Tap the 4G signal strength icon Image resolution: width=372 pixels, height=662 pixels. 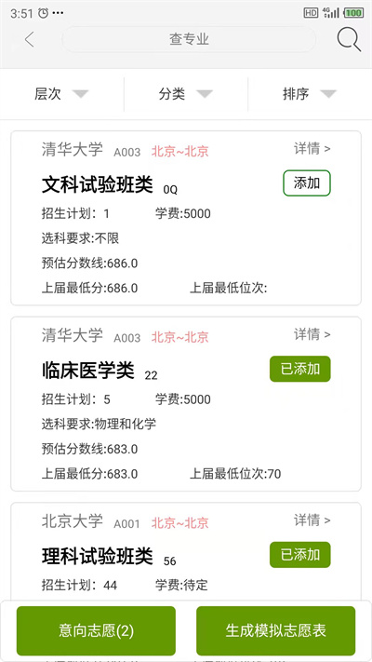(x=330, y=13)
